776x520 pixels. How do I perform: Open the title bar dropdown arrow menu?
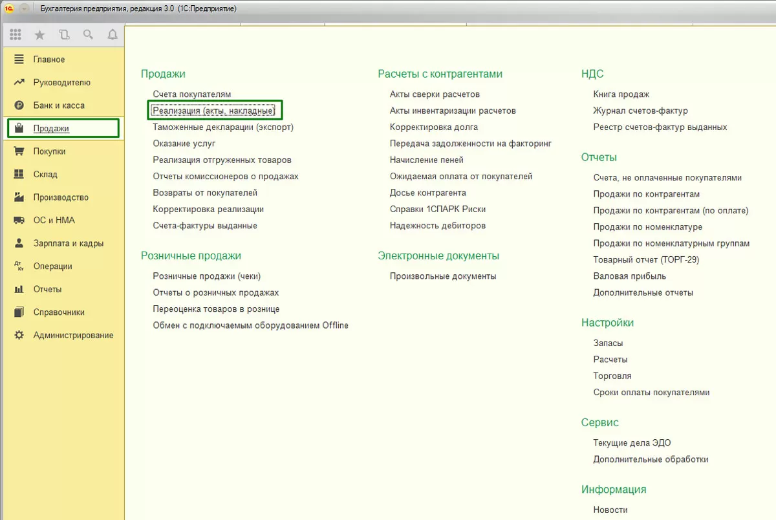click(25, 9)
